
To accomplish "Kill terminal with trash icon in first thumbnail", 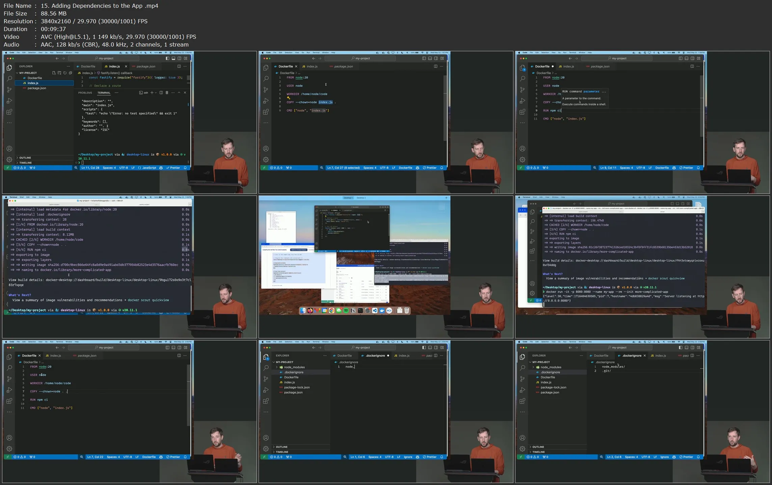I will pos(167,93).
